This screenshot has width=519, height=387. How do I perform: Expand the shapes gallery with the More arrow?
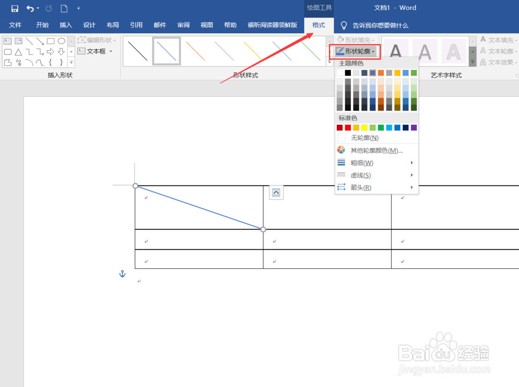pos(71,62)
